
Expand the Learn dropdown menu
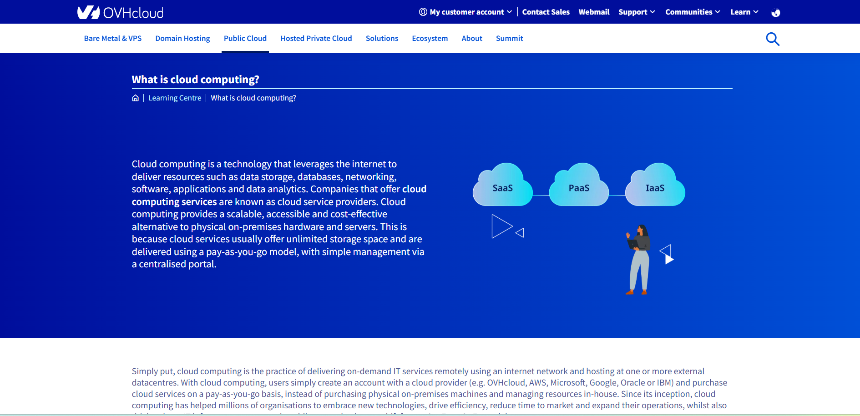tap(744, 12)
